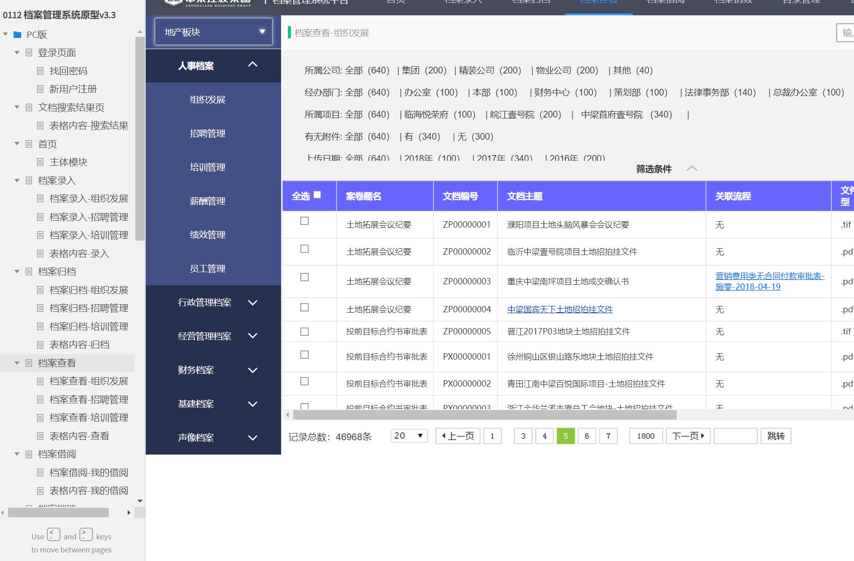Image resolution: width=854 pixels, height=561 pixels.
Task: Click down arrow of sidebar vertical scrollbar
Action: click(x=140, y=501)
